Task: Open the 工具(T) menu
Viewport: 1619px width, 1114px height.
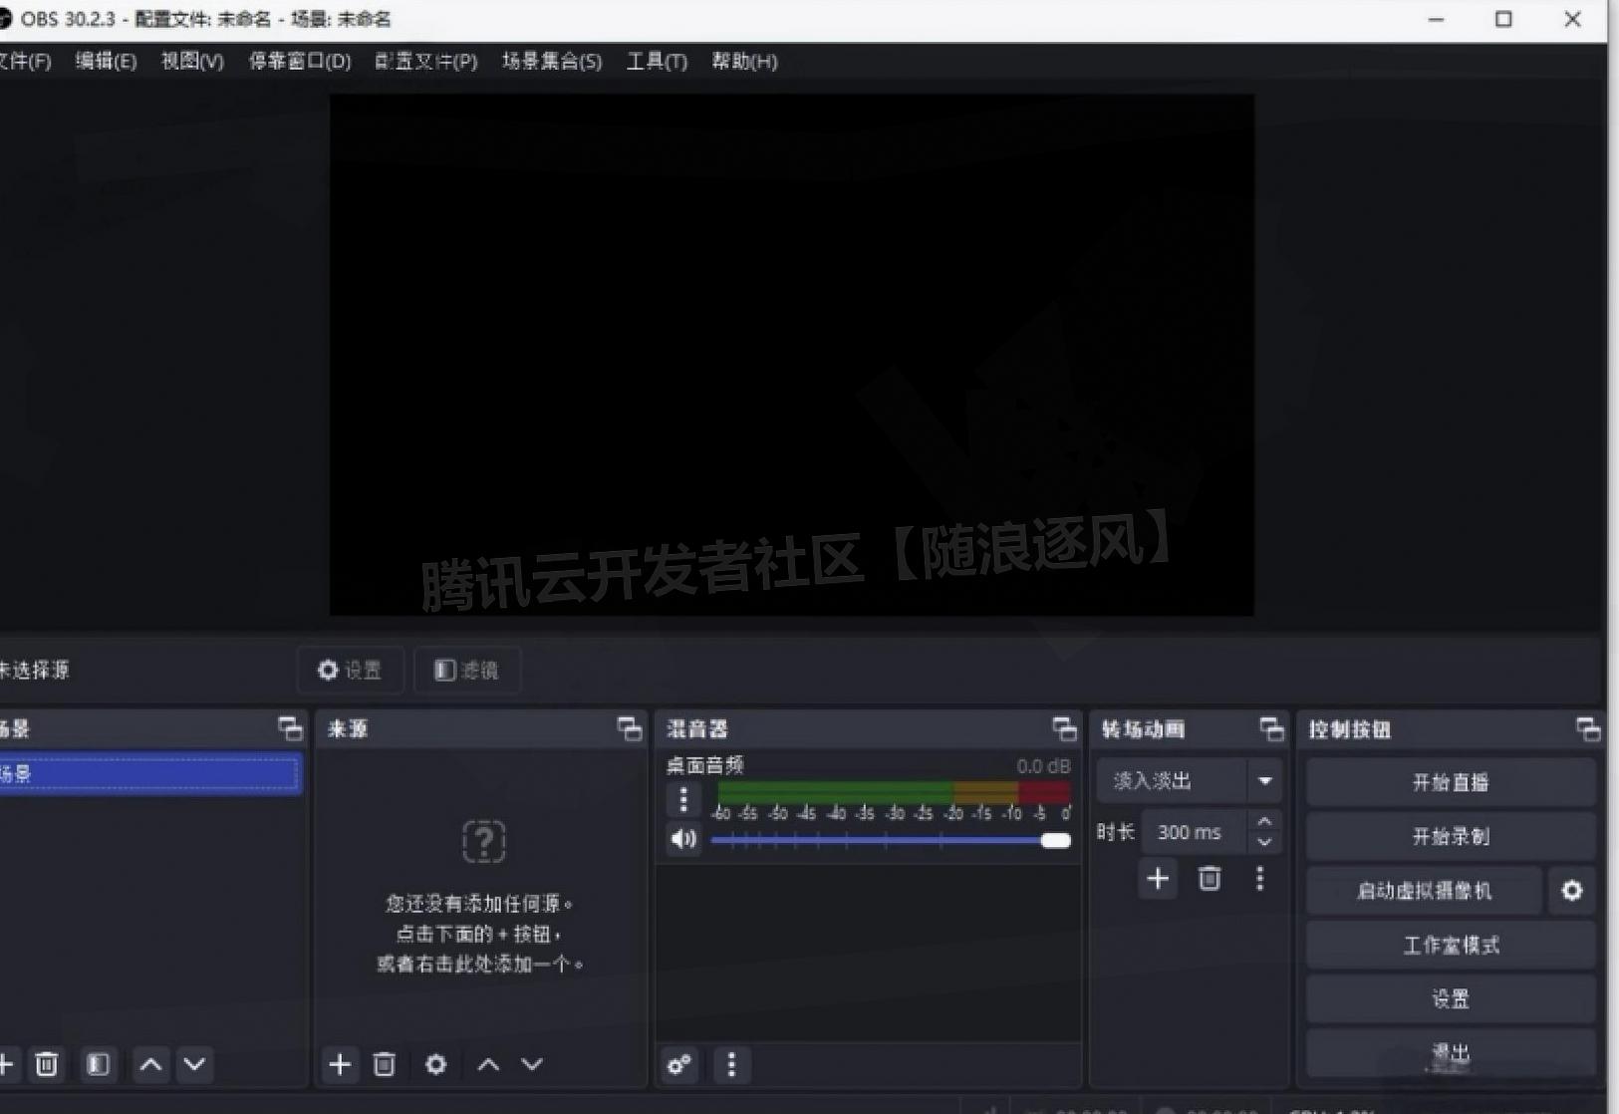Action: click(657, 61)
